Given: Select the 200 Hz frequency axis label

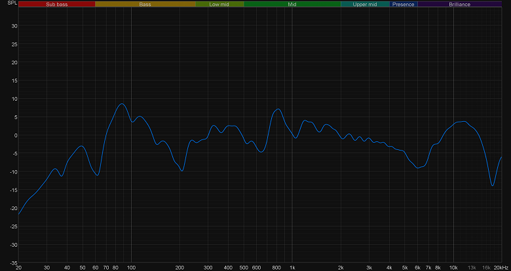Looking at the screenshot, I should (180, 268).
